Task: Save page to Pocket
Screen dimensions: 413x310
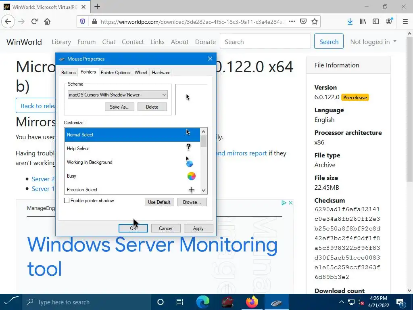Action: [x=303, y=22]
